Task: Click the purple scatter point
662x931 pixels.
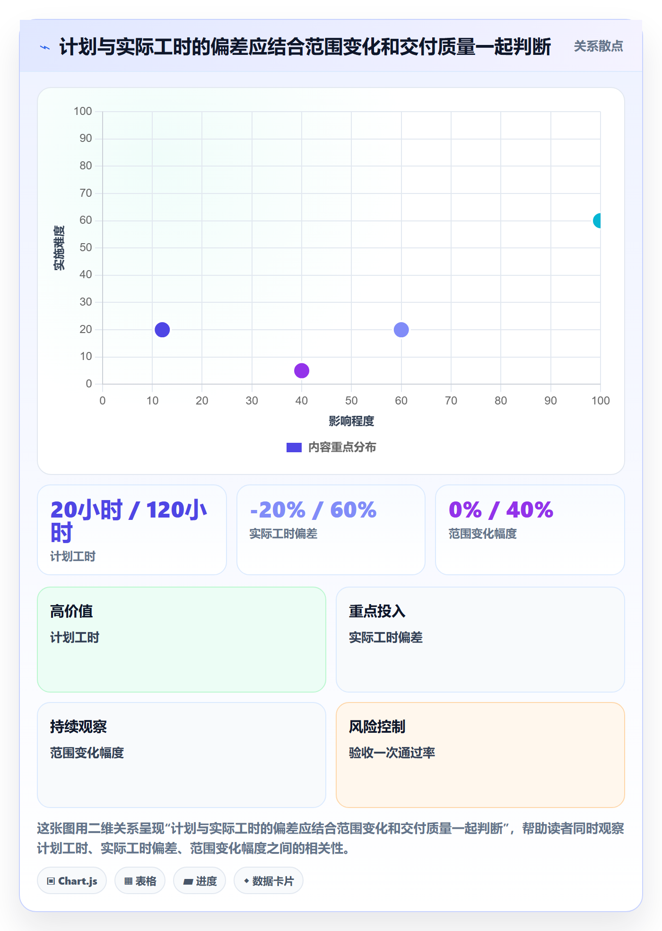Action: point(302,370)
